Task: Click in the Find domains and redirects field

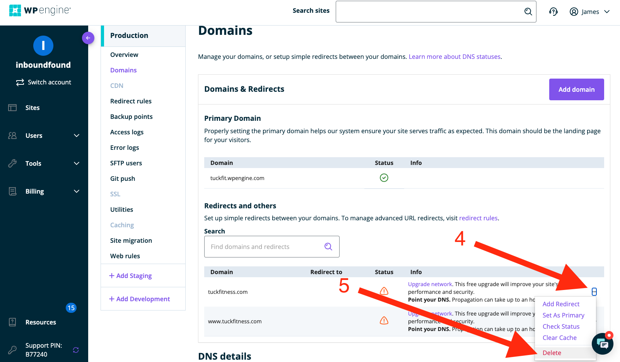Action: (263, 247)
